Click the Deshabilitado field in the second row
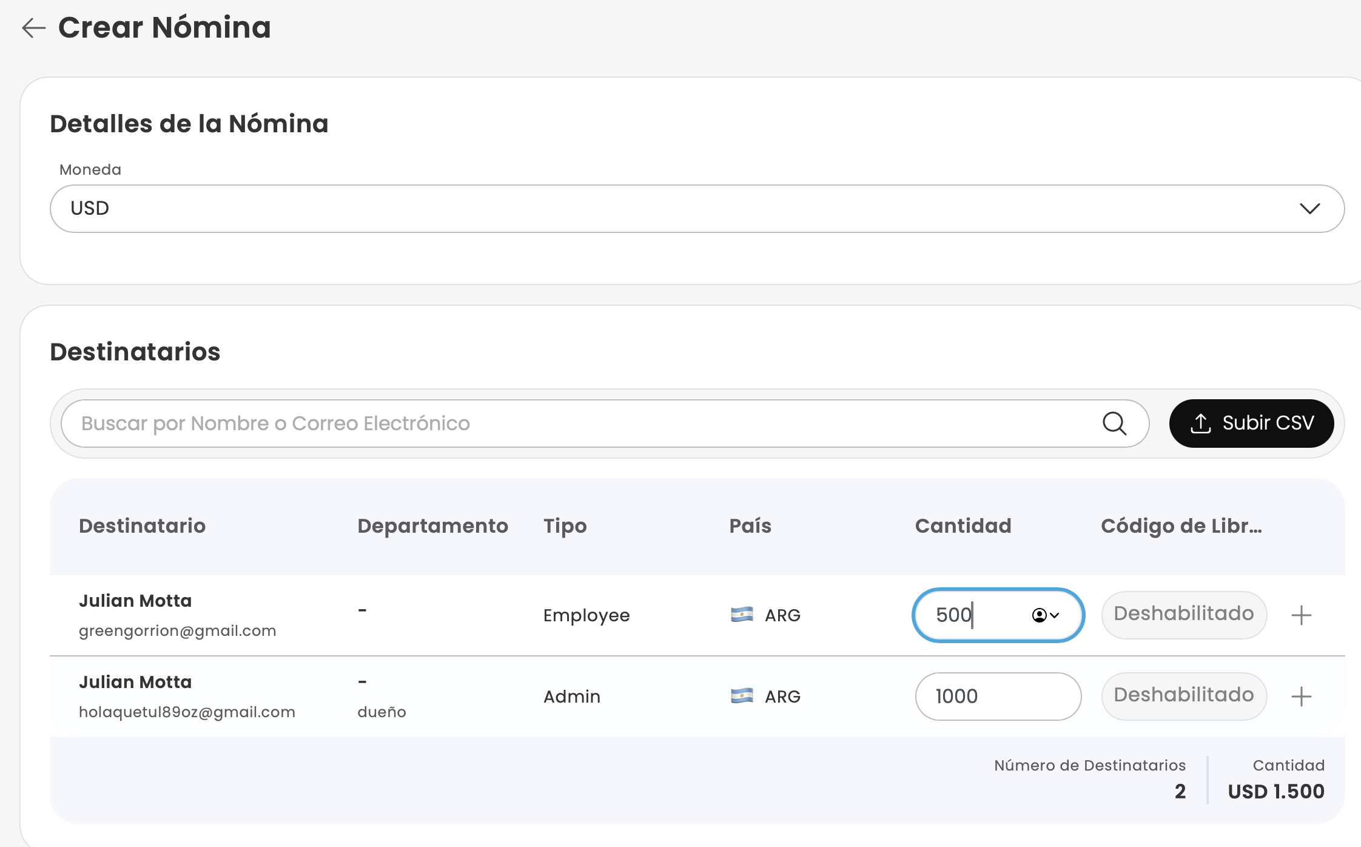Viewport: 1361px width, 847px height. [1183, 697]
